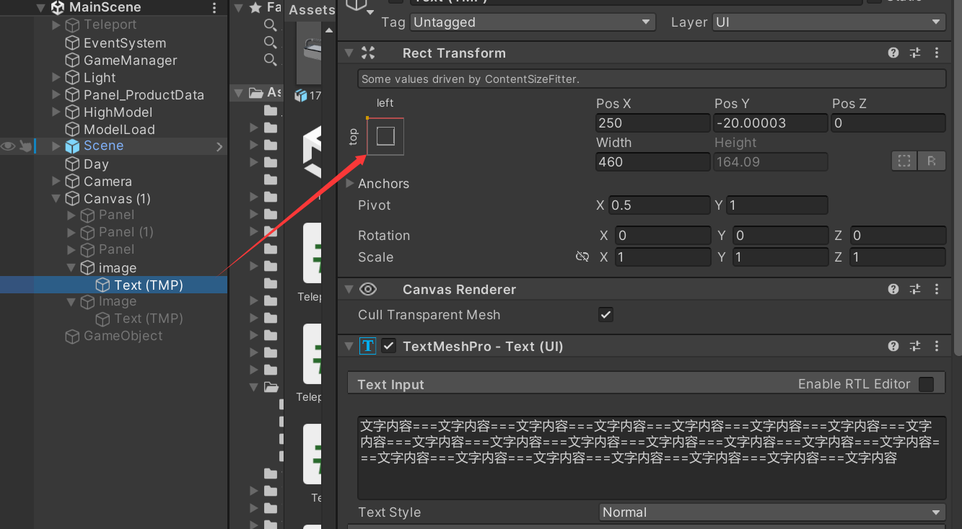Select the highlighted Text (TMP) row
This screenshot has width=962, height=529.
click(x=114, y=285)
